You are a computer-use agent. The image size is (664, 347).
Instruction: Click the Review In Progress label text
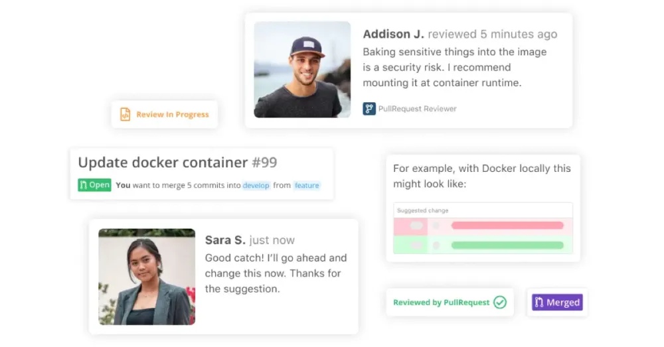click(x=173, y=115)
